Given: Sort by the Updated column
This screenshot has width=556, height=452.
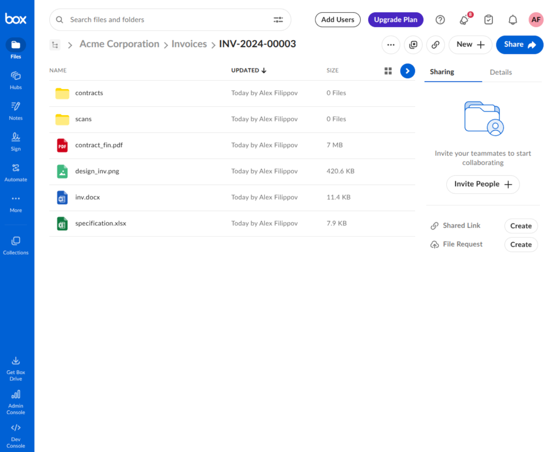Looking at the screenshot, I should click(x=248, y=70).
